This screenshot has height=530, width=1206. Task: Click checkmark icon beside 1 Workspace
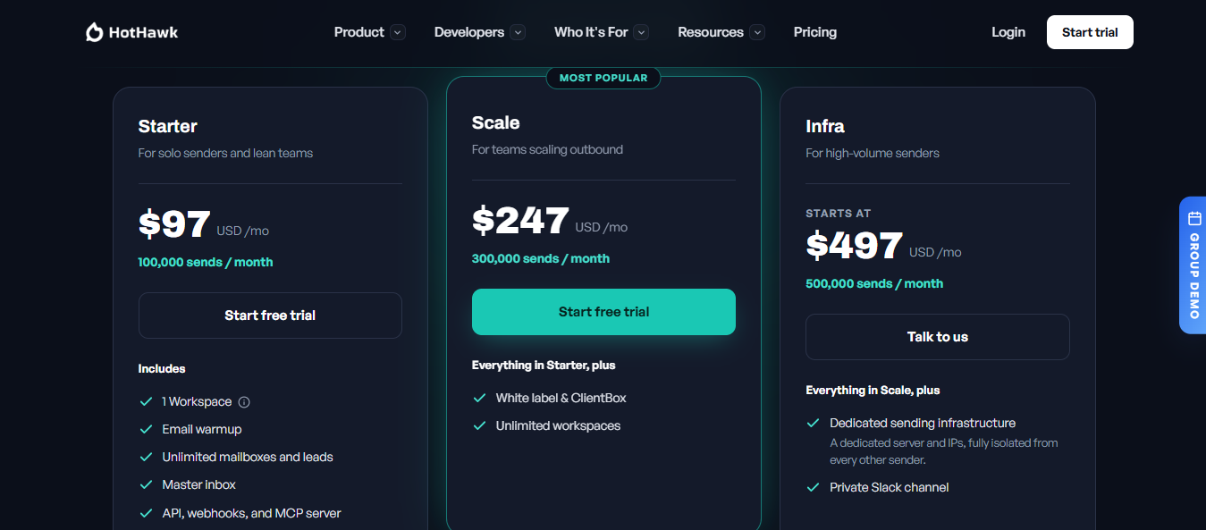146,402
